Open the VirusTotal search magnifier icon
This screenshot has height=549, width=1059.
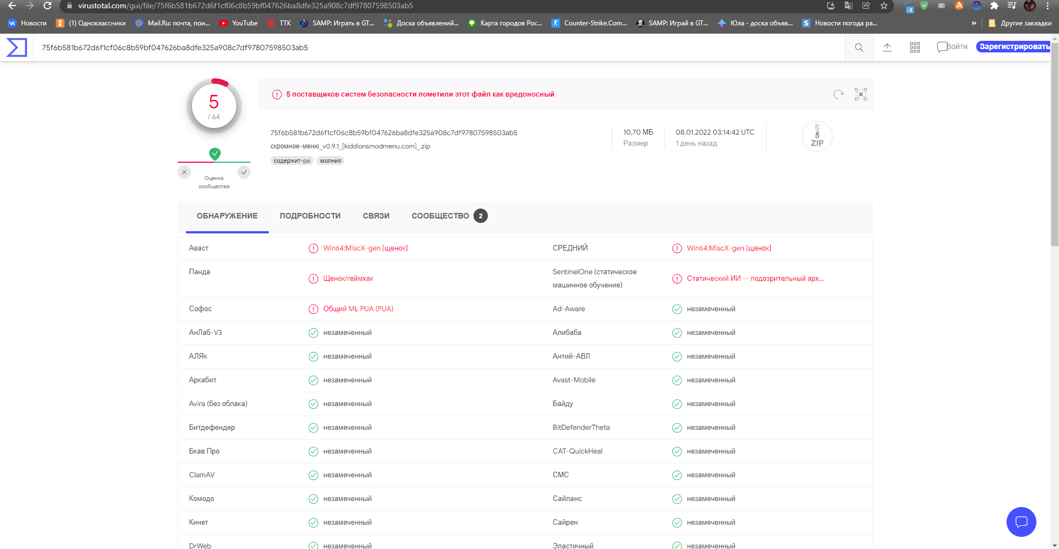[x=859, y=47]
